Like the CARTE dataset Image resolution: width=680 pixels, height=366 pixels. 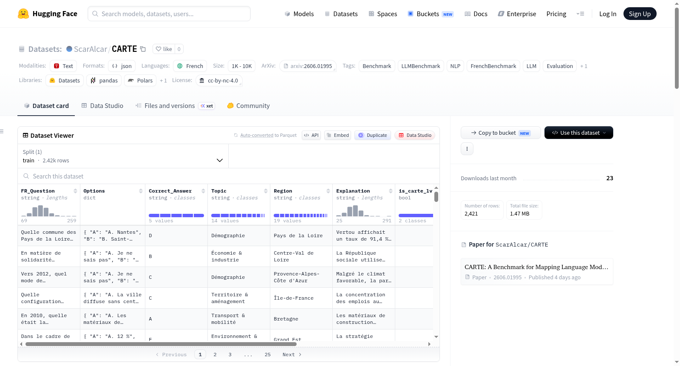click(164, 49)
